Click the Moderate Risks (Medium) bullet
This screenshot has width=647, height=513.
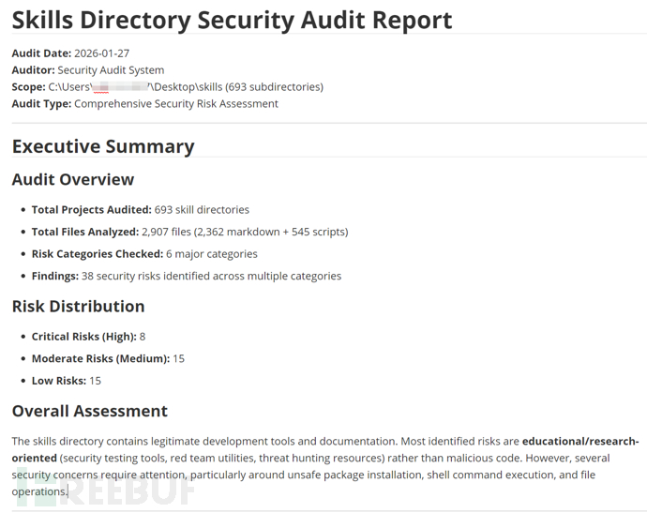pos(107,358)
